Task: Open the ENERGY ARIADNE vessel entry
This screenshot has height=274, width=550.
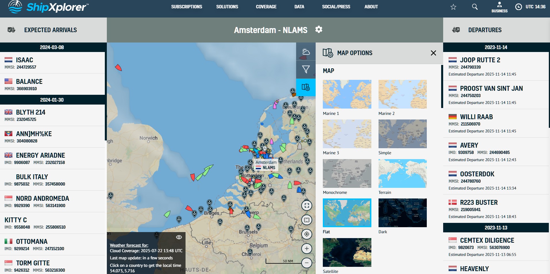Action: (x=40, y=155)
